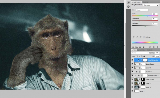160x98 pixels.
Task: Click the layer Opacity field
Action: tap(157, 53)
